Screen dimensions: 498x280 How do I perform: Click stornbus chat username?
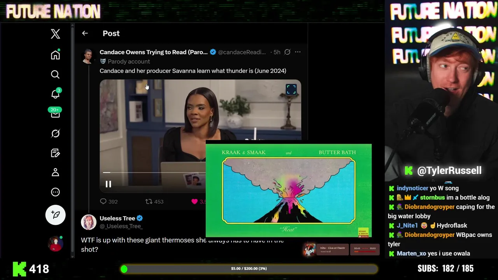click(432, 198)
